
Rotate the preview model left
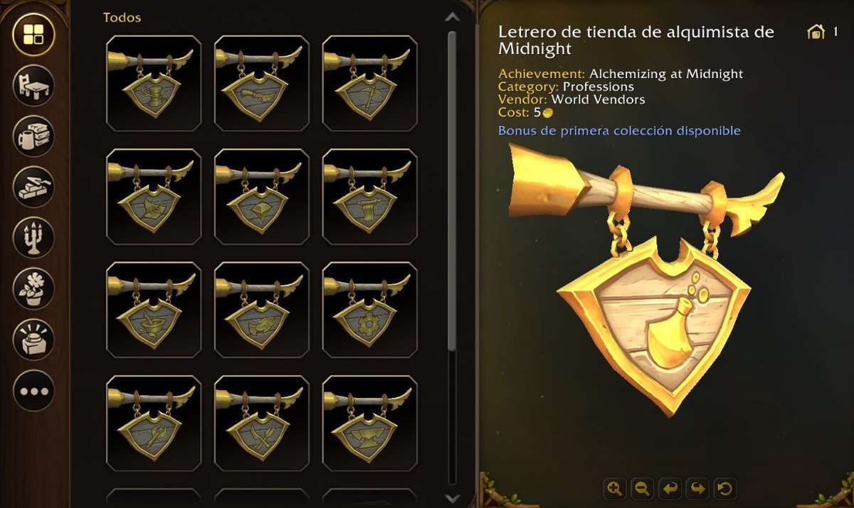670,488
